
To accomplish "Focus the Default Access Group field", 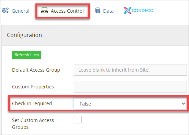I will click(x=130, y=70).
